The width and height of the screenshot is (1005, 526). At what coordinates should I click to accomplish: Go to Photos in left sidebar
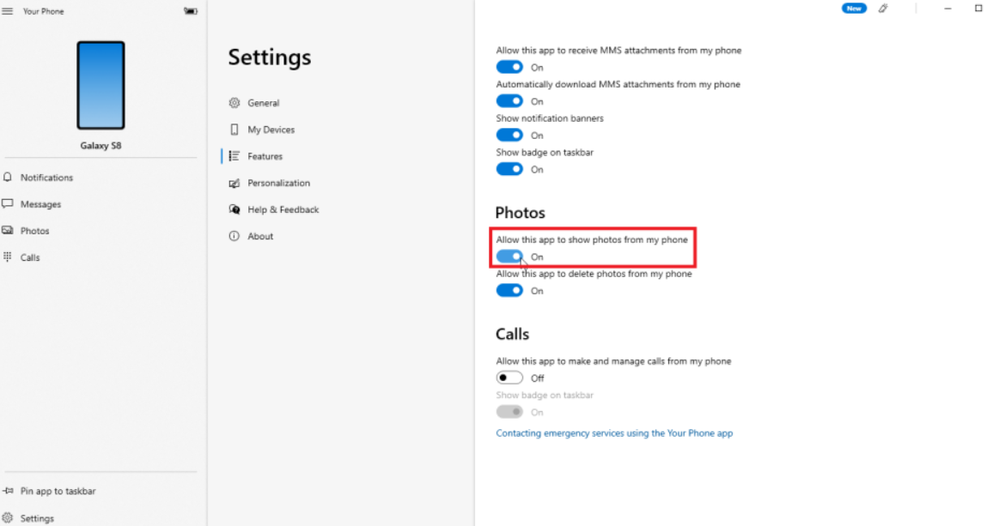point(34,231)
